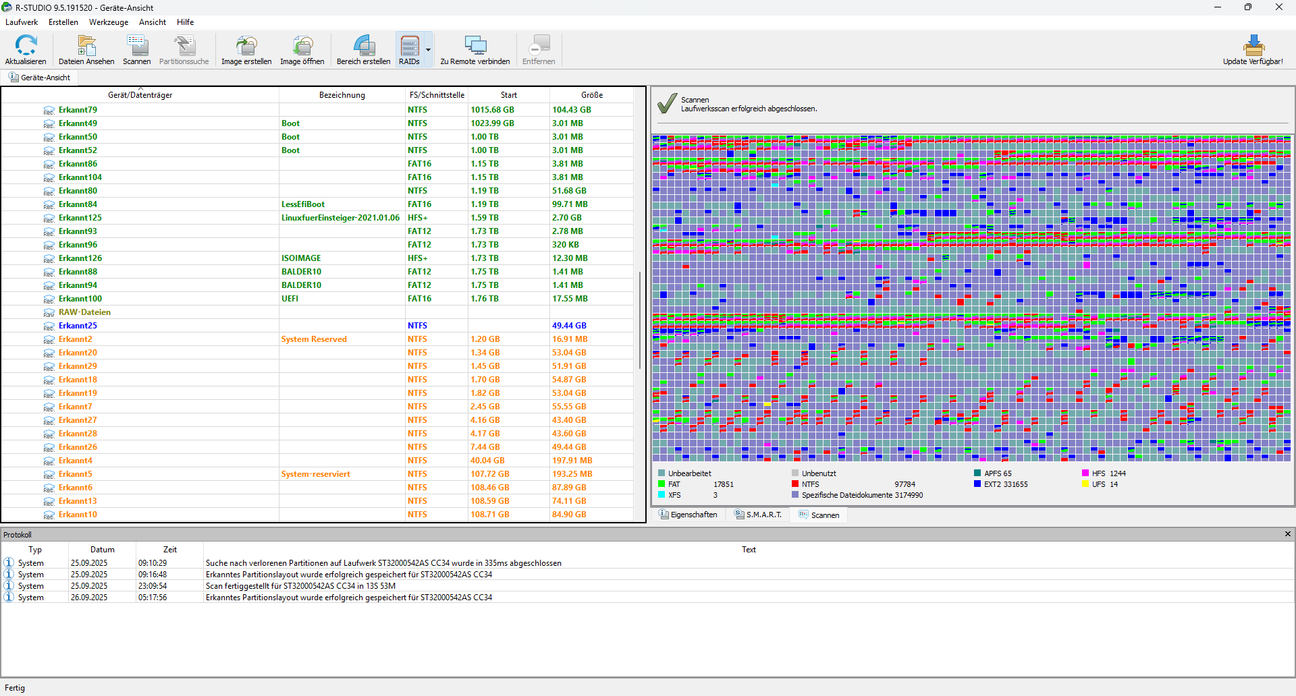
Task: Click the UFS yellow legend swatch
Action: click(1085, 484)
